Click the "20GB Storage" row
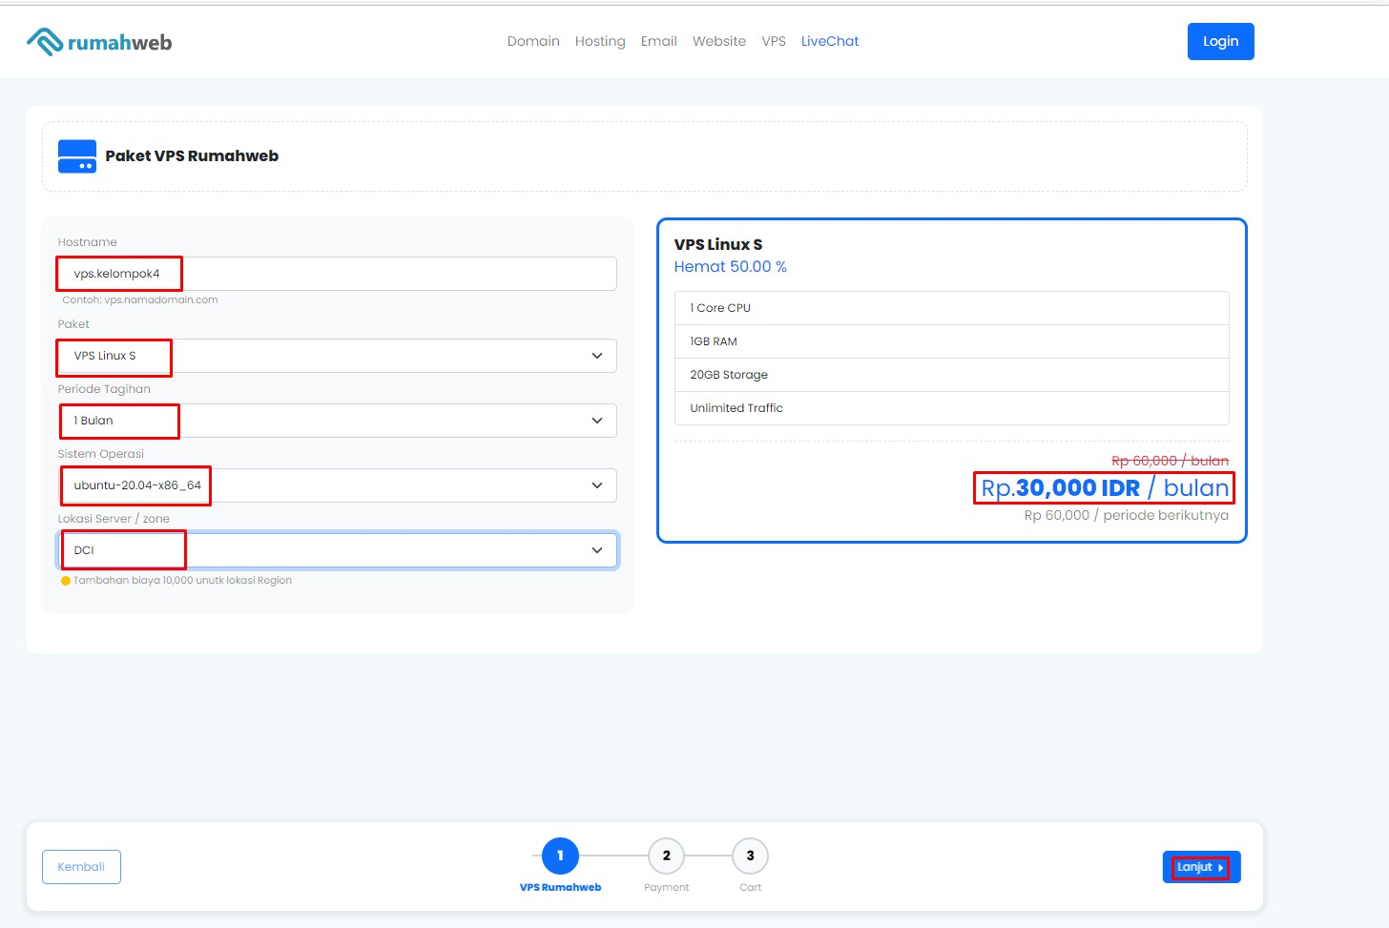The image size is (1389, 928). tap(951, 375)
